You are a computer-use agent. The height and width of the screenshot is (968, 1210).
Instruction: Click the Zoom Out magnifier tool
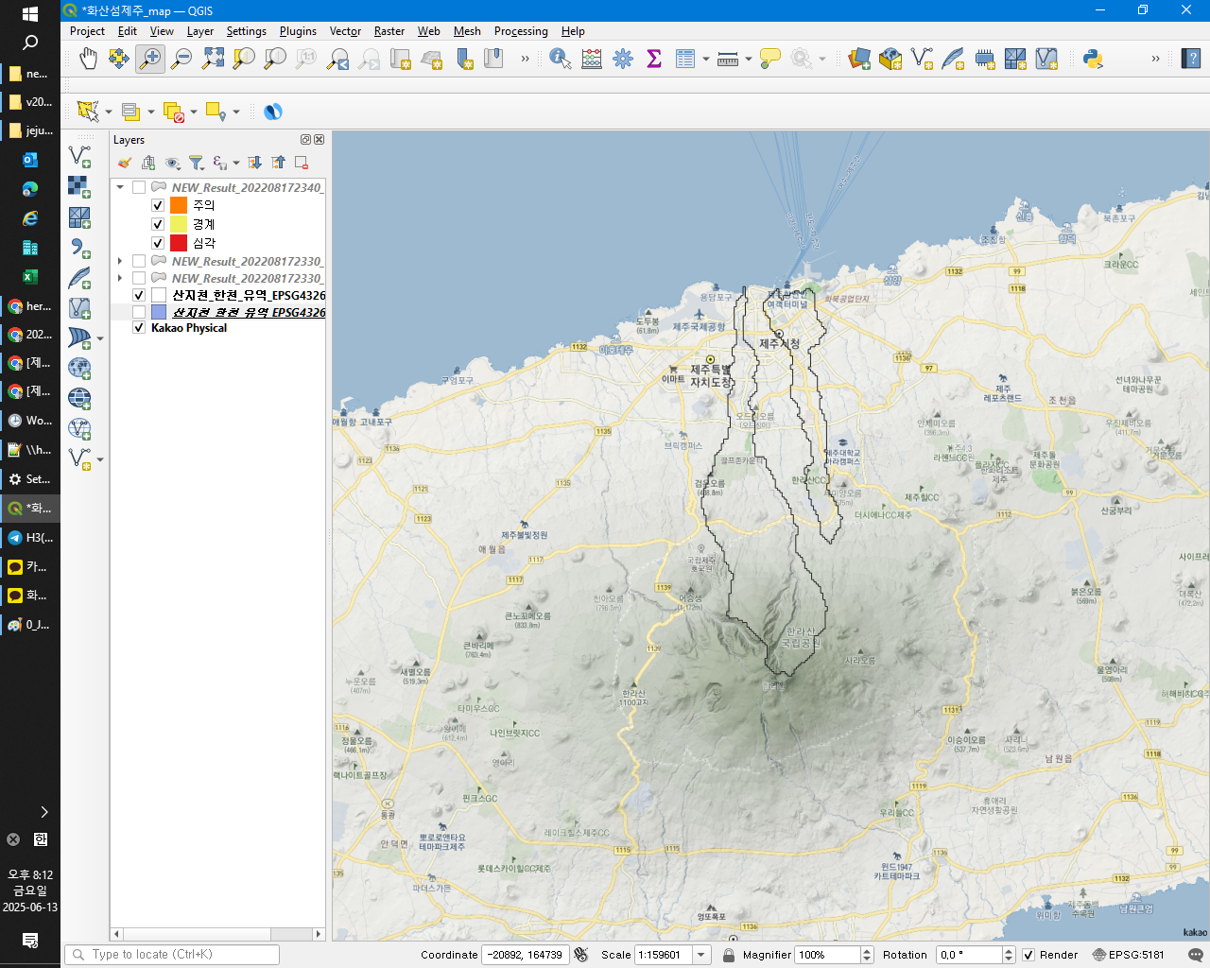point(181,59)
